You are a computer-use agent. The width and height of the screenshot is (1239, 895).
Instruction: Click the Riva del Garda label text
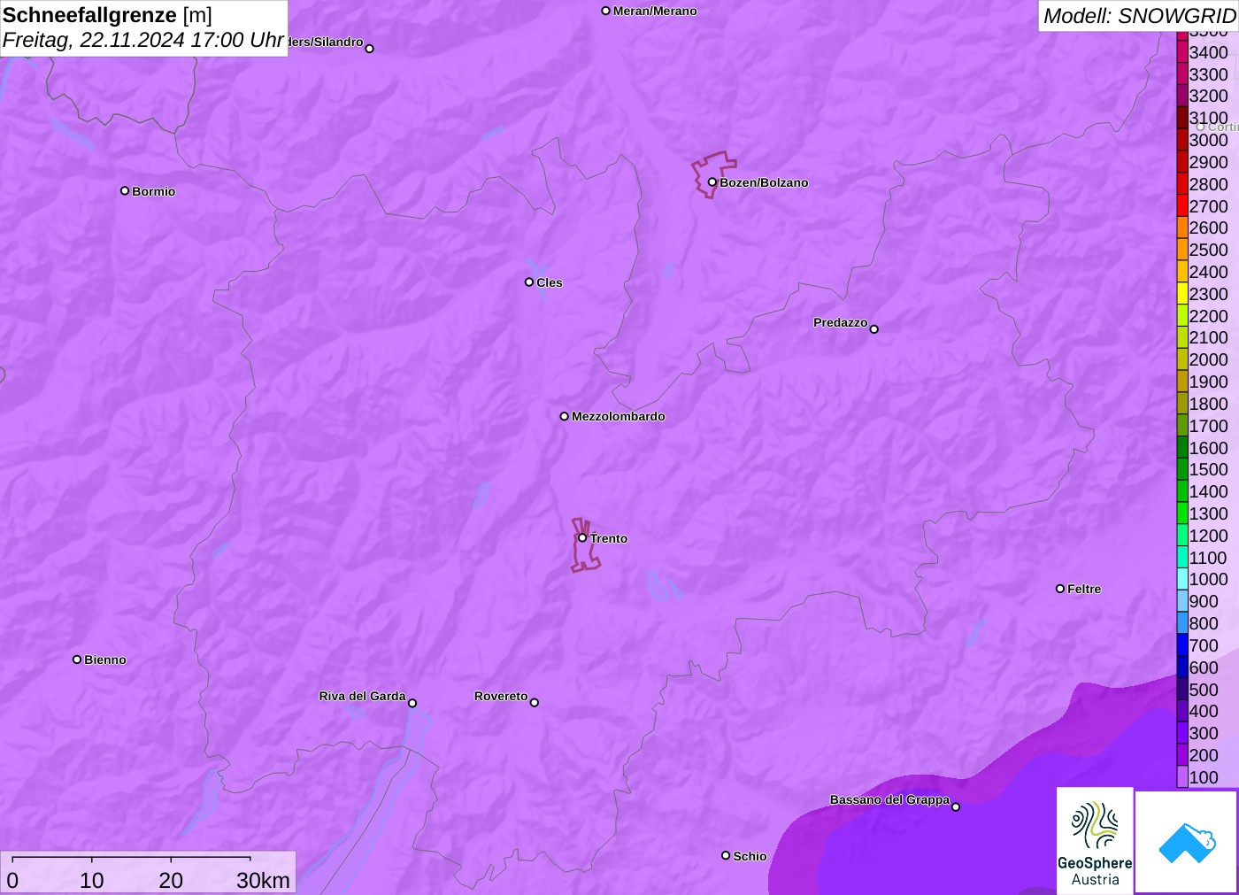[x=362, y=696]
